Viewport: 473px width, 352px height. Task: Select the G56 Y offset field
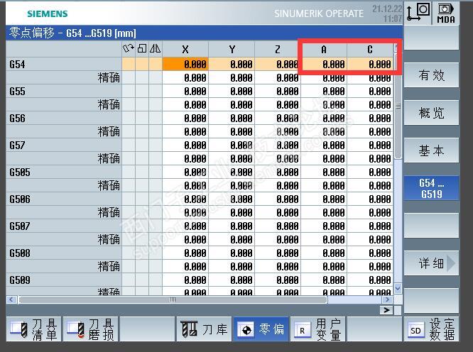tap(232, 118)
